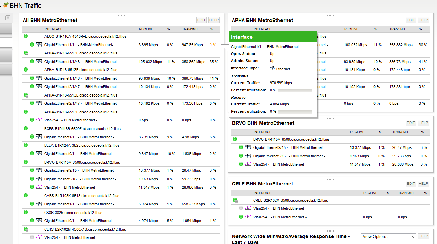
Task: Open the View Options dropdown
Action: pyautogui.click(x=388, y=237)
